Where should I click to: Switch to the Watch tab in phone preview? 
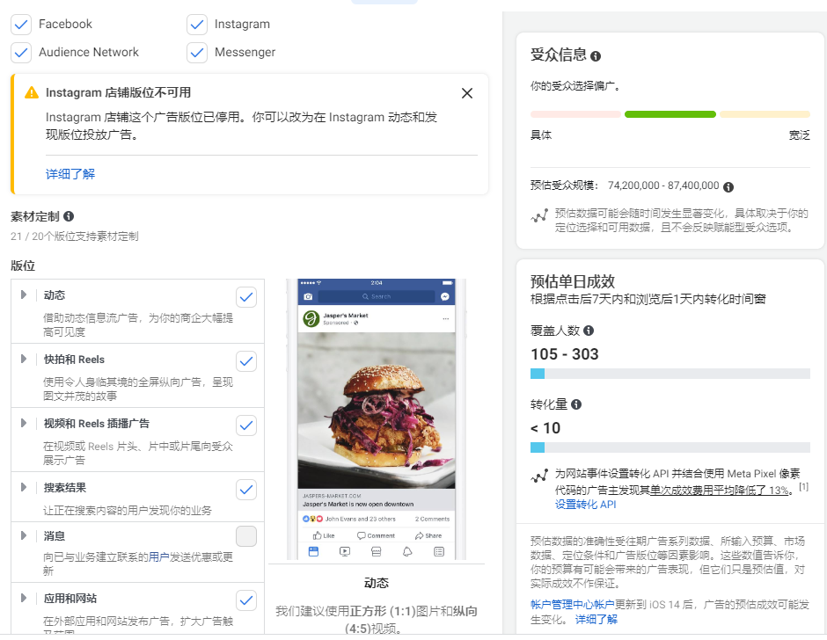345,552
